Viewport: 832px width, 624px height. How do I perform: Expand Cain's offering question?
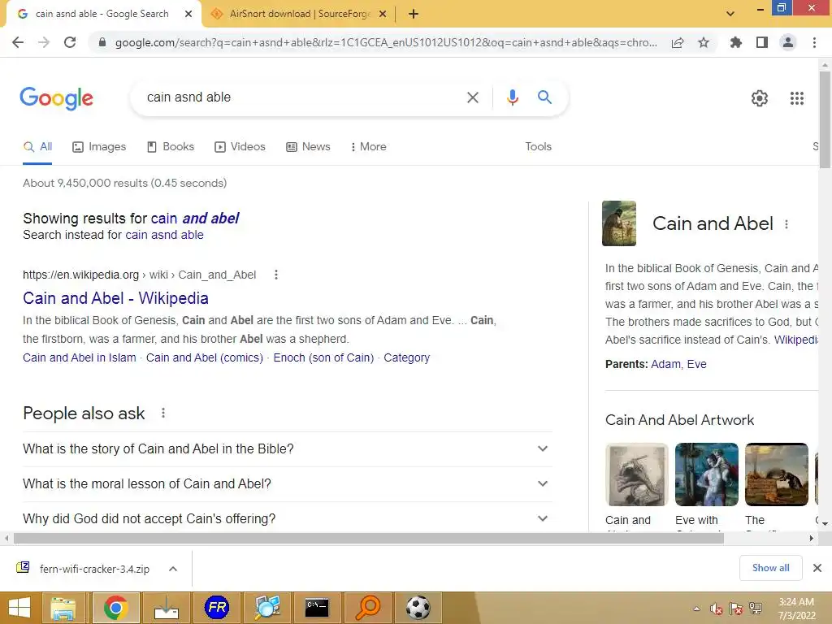coord(287,518)
